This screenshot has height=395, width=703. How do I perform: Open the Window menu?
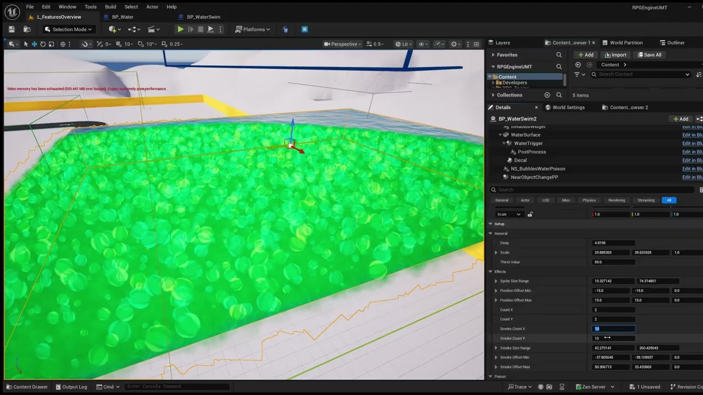(68, 7)
